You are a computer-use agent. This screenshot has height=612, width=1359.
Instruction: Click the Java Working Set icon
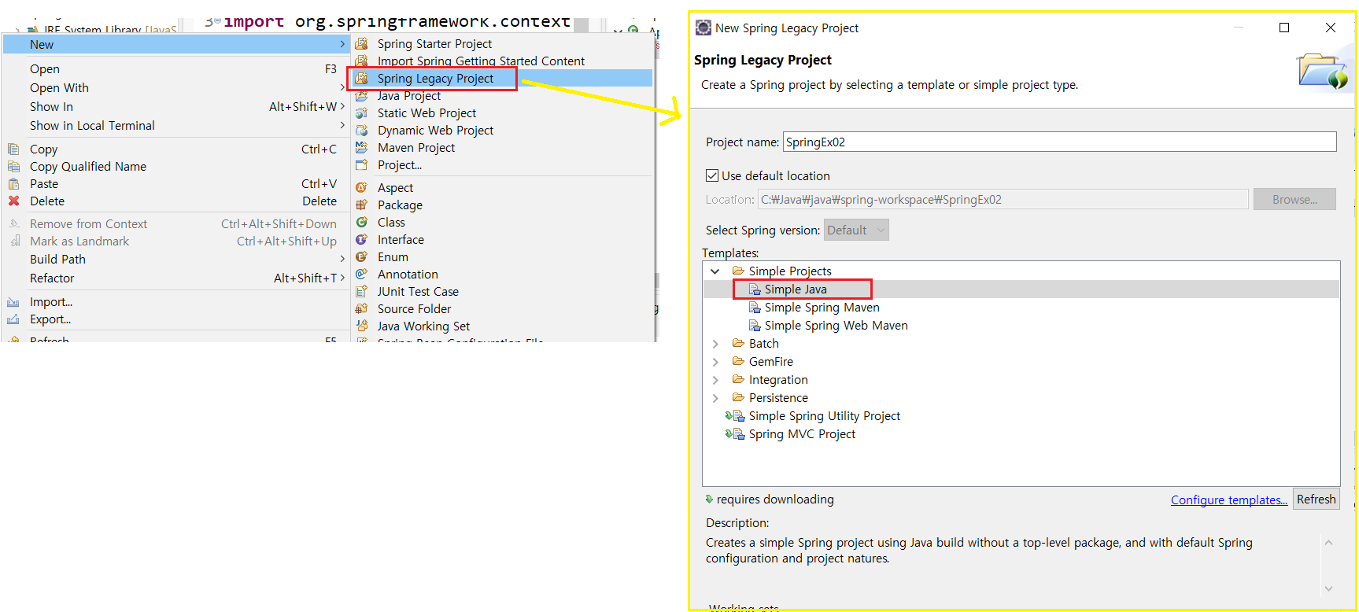pyautogui.click(x=361, y=326)
